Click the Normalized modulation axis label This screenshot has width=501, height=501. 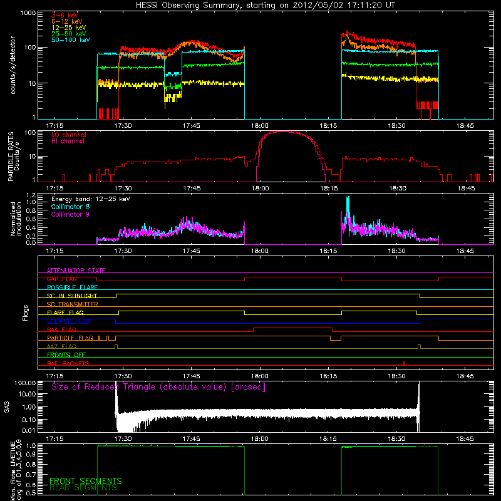point(16,219)
